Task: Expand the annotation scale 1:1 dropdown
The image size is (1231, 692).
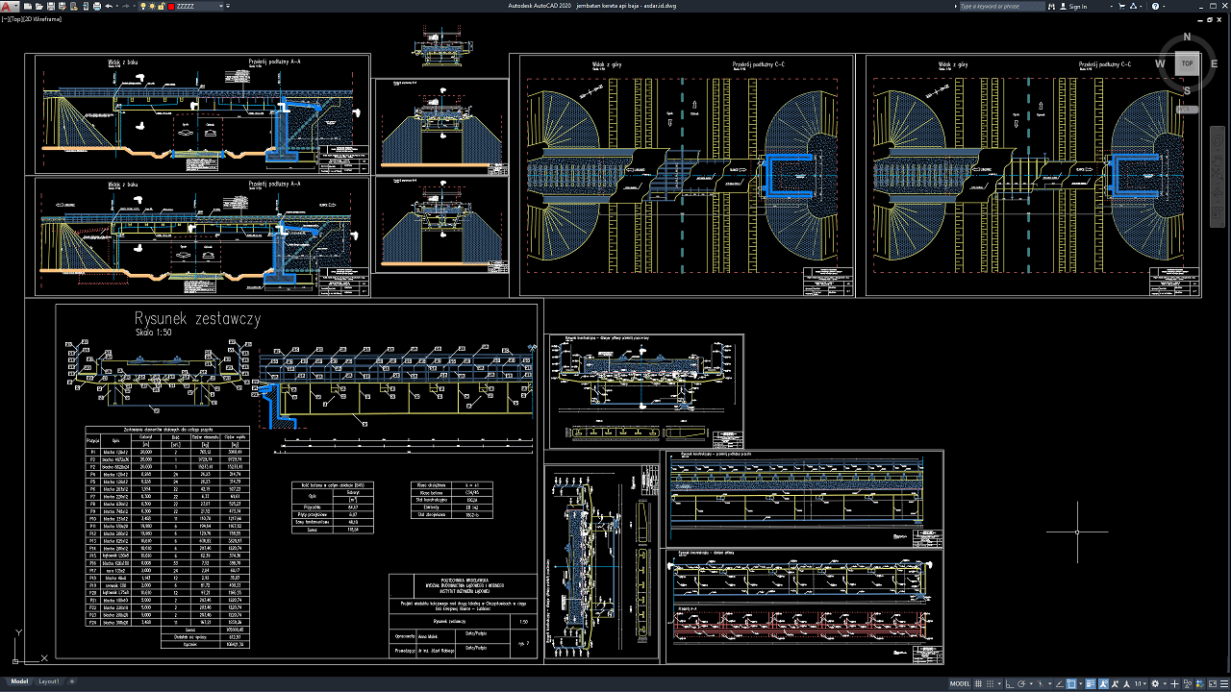Action: (x=1143, y=681)
